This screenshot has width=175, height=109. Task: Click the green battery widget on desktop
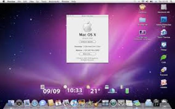[x=127, y=91]
